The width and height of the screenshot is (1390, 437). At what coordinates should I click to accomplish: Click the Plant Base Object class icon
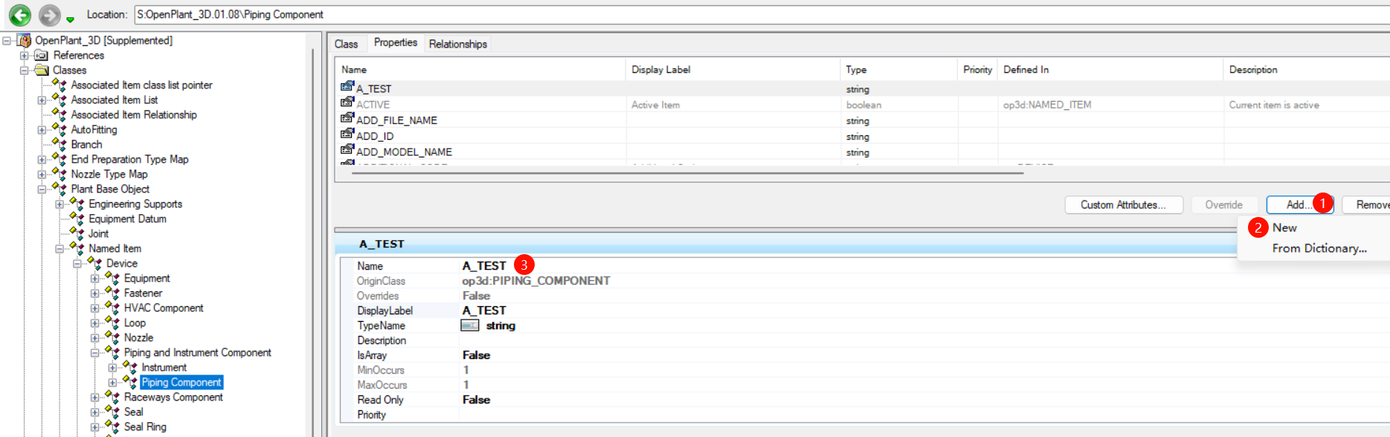pos(59,189)
